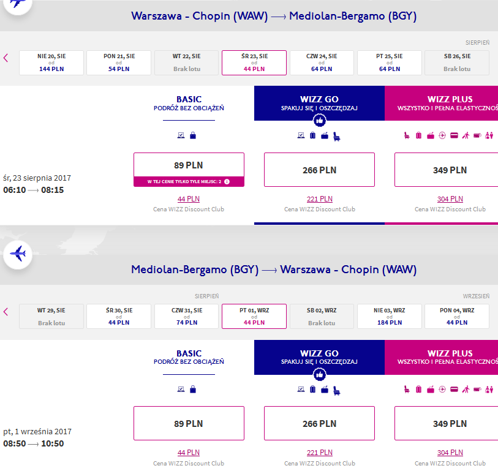Viewport: 498px width, 471px height.
Task: Click the return flight time '08:50 → 10:50'
Action: [33, 443]
